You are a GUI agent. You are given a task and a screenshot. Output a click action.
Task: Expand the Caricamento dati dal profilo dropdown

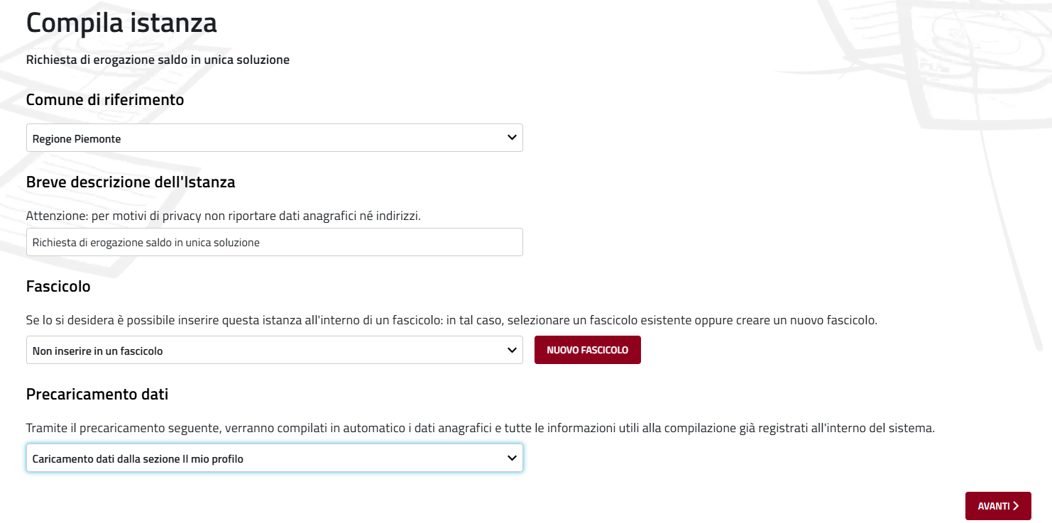[x=274, y=458]
